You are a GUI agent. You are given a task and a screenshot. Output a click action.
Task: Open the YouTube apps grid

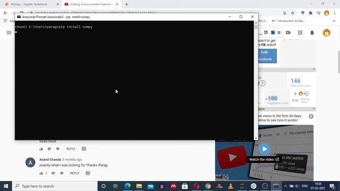pyautogui.click(x=300, y=33)
